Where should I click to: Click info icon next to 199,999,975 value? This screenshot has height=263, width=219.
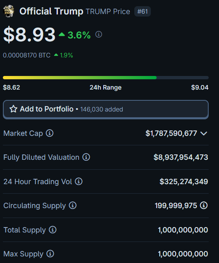pyautogui.click(x=204, y=206)
